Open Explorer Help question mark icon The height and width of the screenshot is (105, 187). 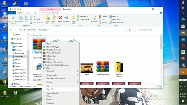161,13
